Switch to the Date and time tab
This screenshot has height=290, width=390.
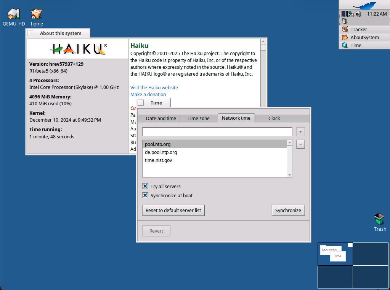(x=161, y=118)
